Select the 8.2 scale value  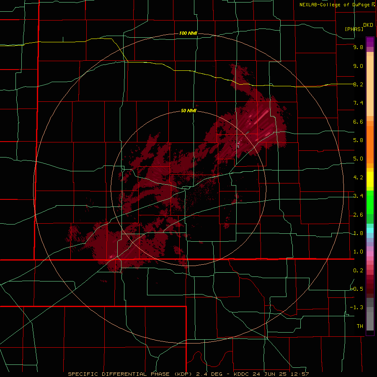[358, 84]
